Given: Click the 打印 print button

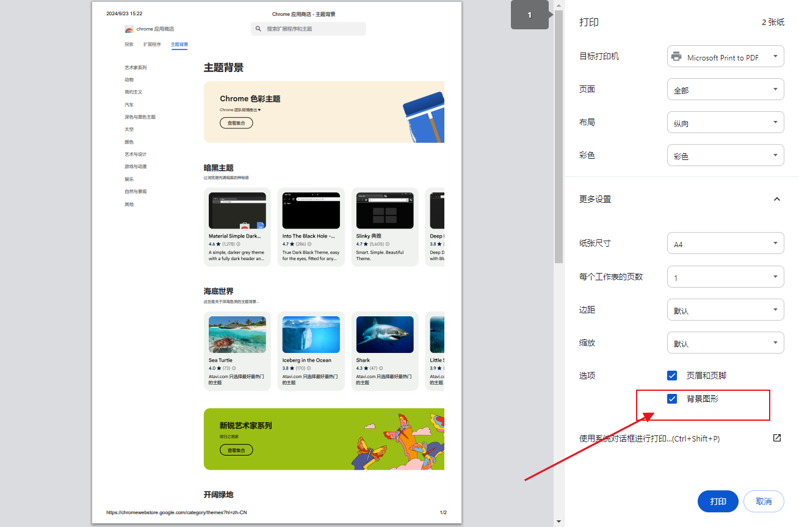Looking at the screenshot, I should point(718,501).
